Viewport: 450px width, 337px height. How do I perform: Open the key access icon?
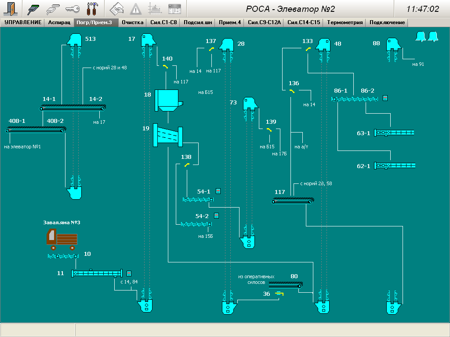[73, 9]
